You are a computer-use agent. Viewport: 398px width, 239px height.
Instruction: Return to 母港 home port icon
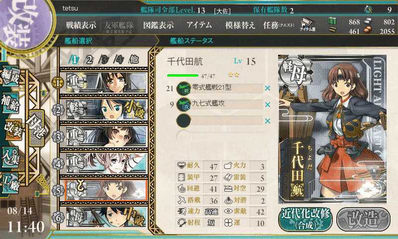point(36,128)
